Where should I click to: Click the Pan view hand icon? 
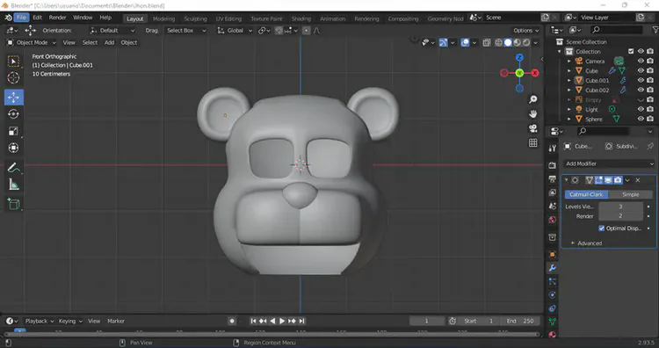coord(533,114)
